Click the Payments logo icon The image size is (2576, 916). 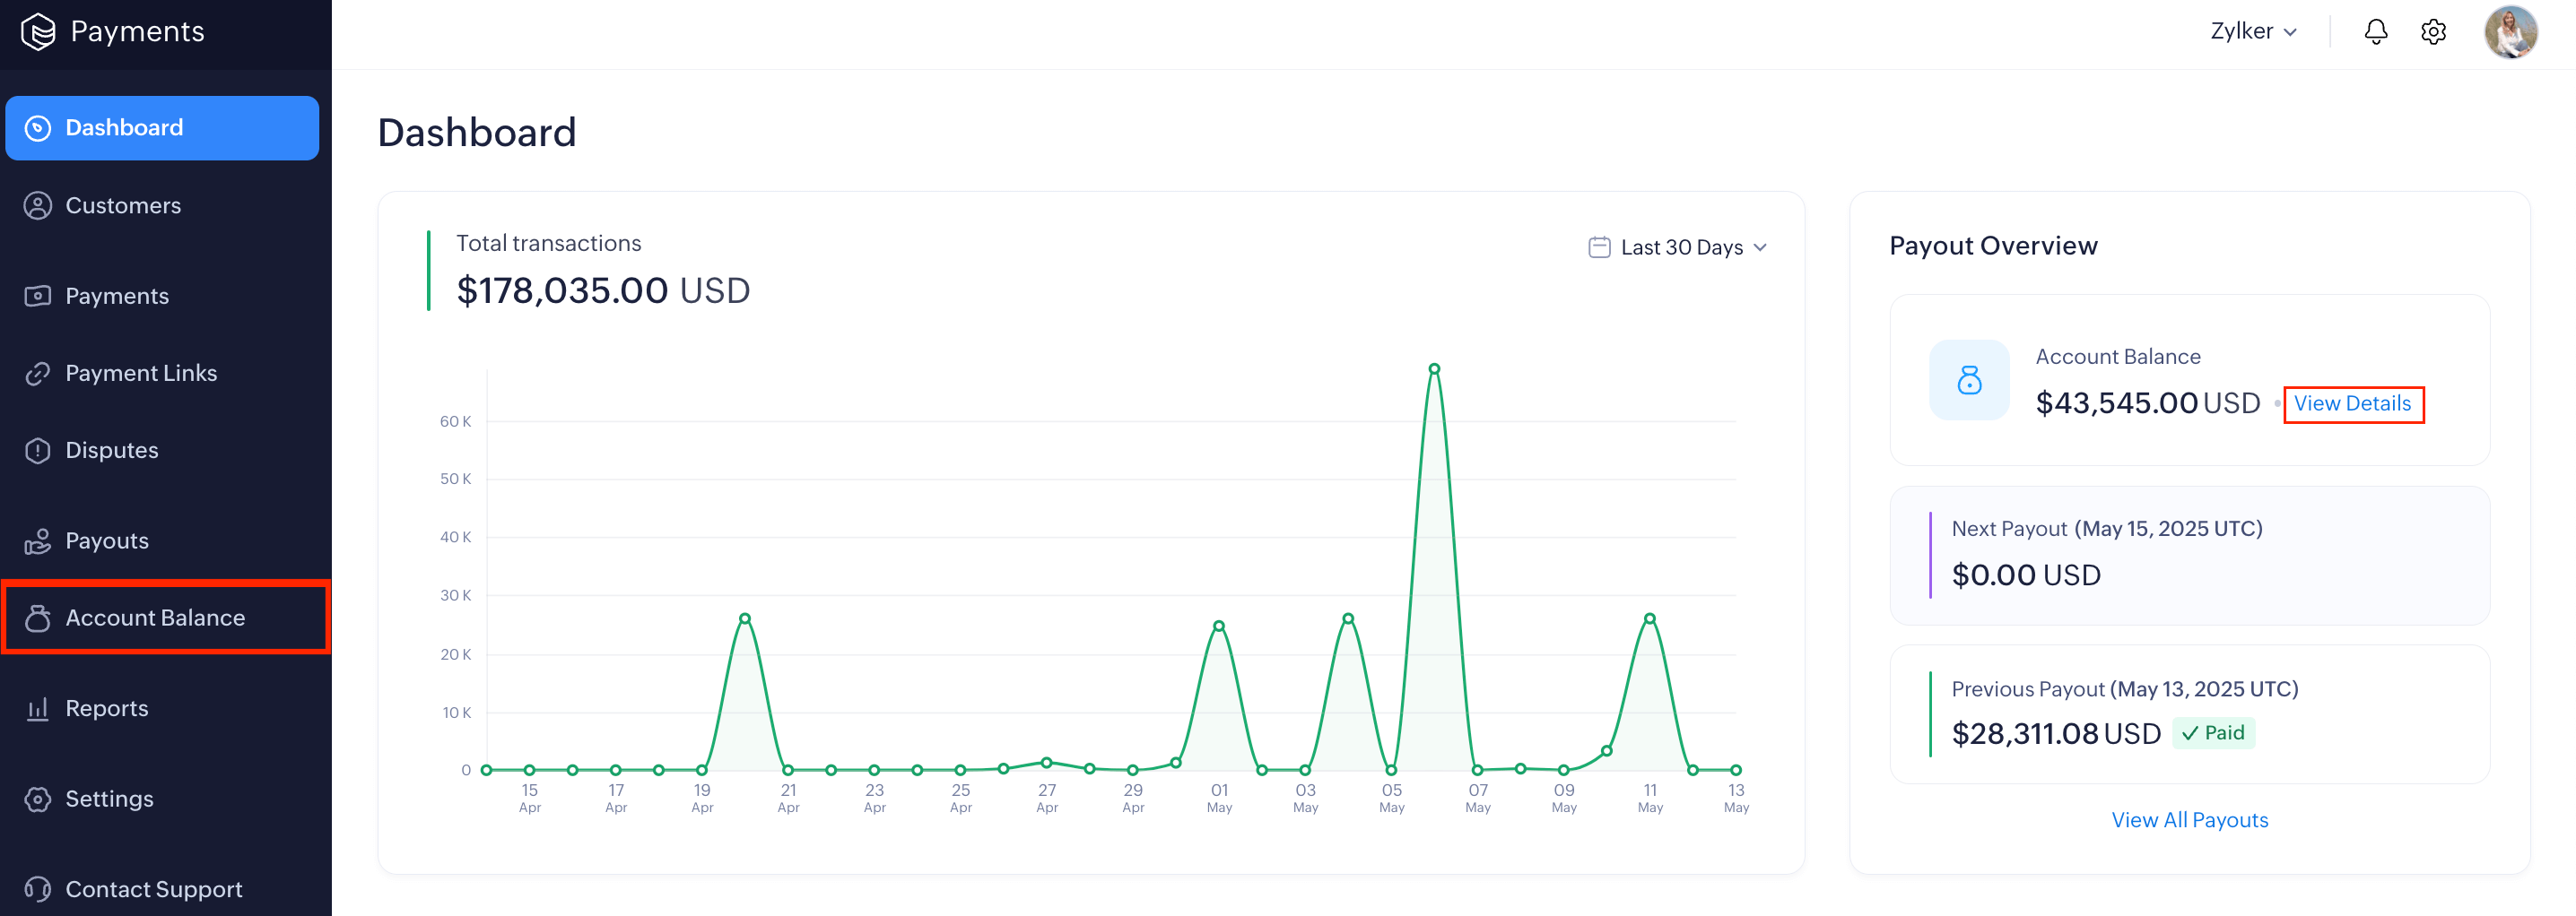pos(38,32)
